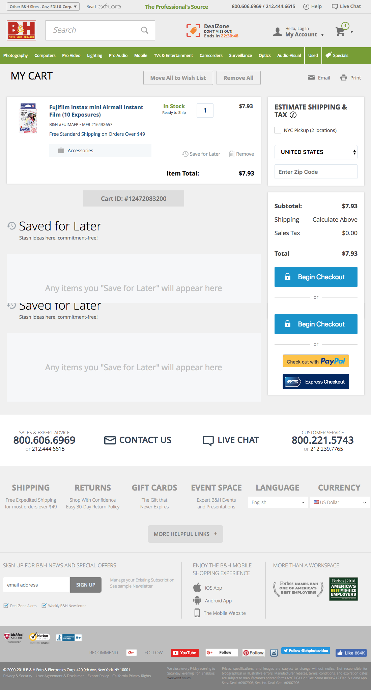Click the Email envelope icon
This screenshot has height=690, width=371.
click(311, 78)
